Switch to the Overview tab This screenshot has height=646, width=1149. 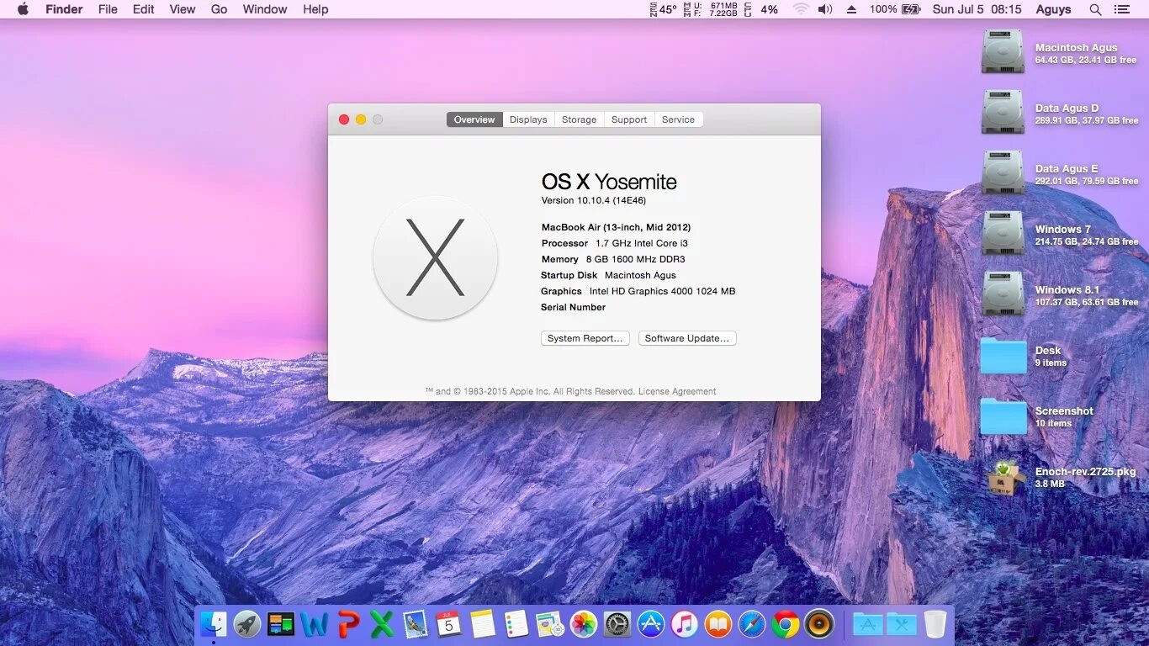click(474, 119)
